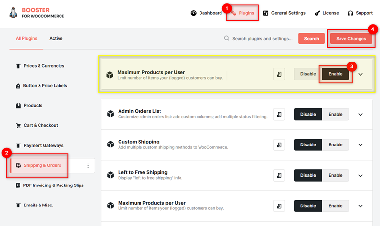Click the Save Changes button
380x226 pixels.
[351, 38]
